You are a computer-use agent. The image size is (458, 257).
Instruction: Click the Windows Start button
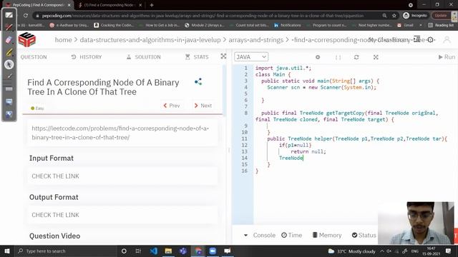pos(6,251)
